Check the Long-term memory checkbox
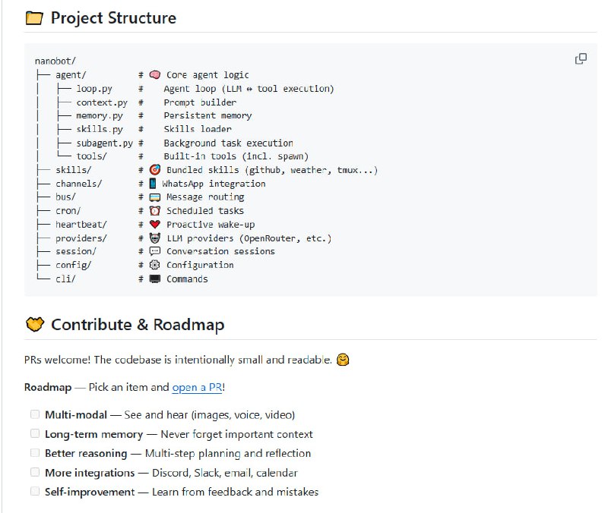The image size is (608, 513). point(34,433)
